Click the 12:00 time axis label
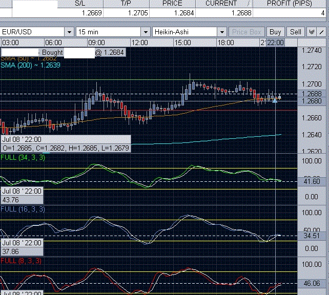 click(140, 43)
